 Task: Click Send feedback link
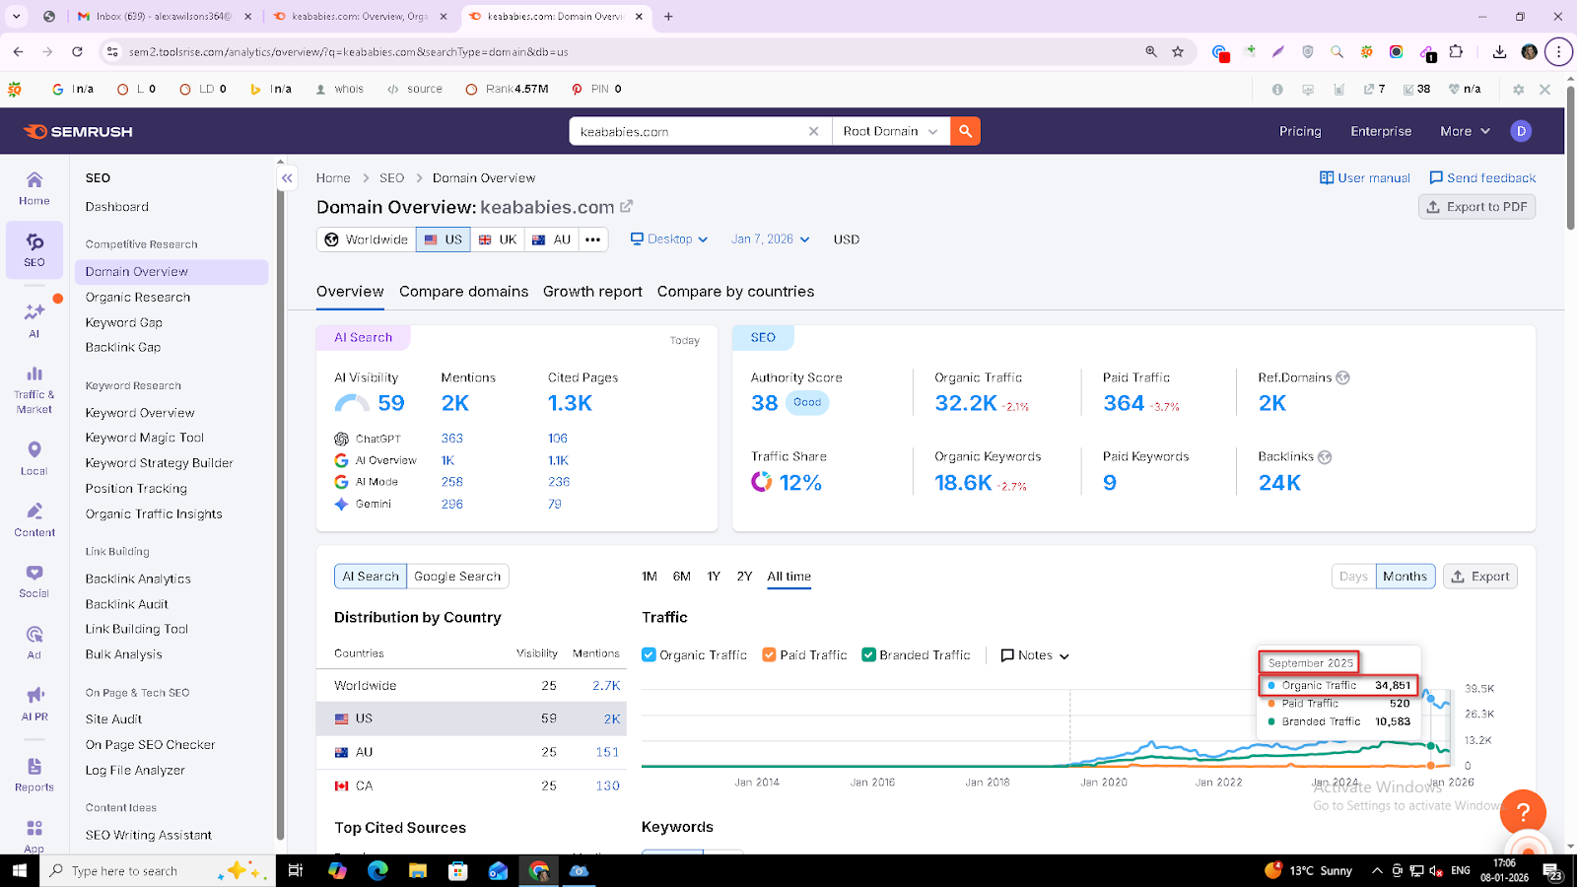click(1483, 178)
